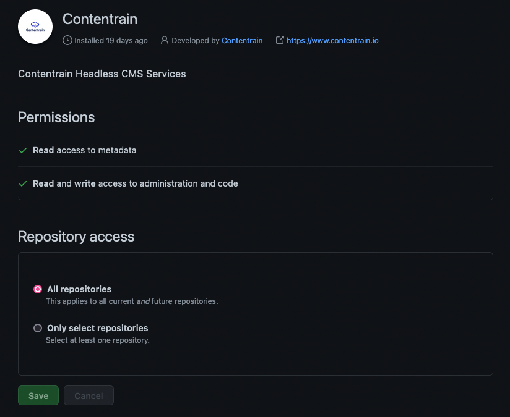Click the Read access to metadata row

(256, 150)
